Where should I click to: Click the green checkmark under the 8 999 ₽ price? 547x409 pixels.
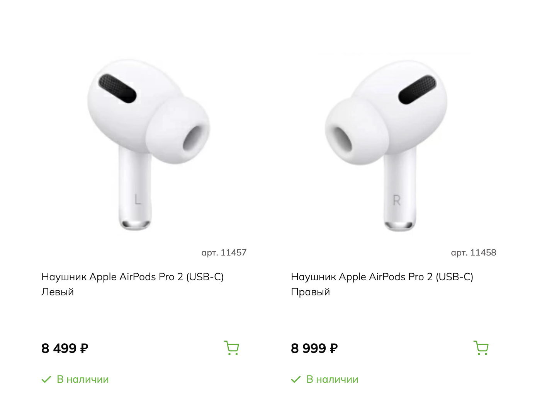296,379
